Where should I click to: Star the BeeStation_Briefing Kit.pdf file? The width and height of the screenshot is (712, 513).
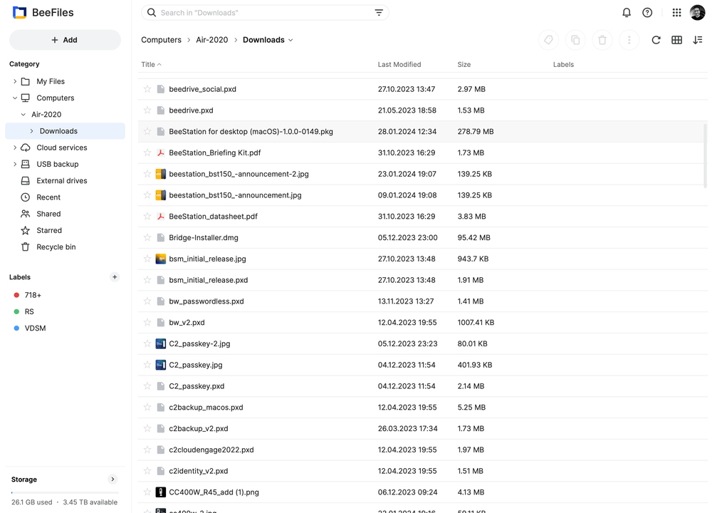pos(147,152)
